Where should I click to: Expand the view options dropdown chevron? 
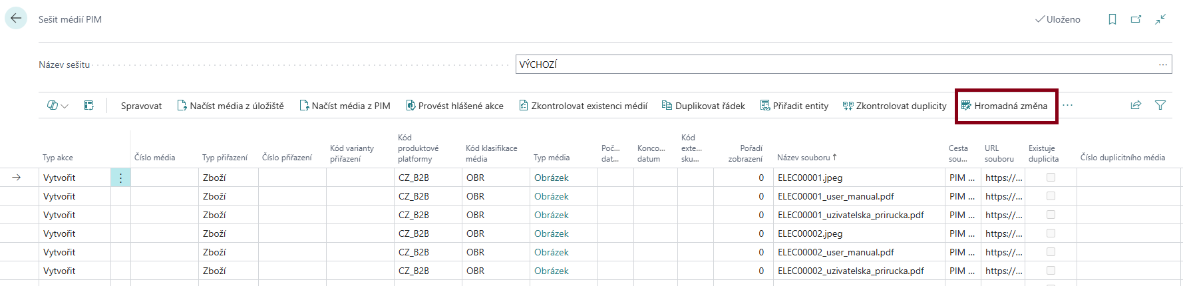65,106
